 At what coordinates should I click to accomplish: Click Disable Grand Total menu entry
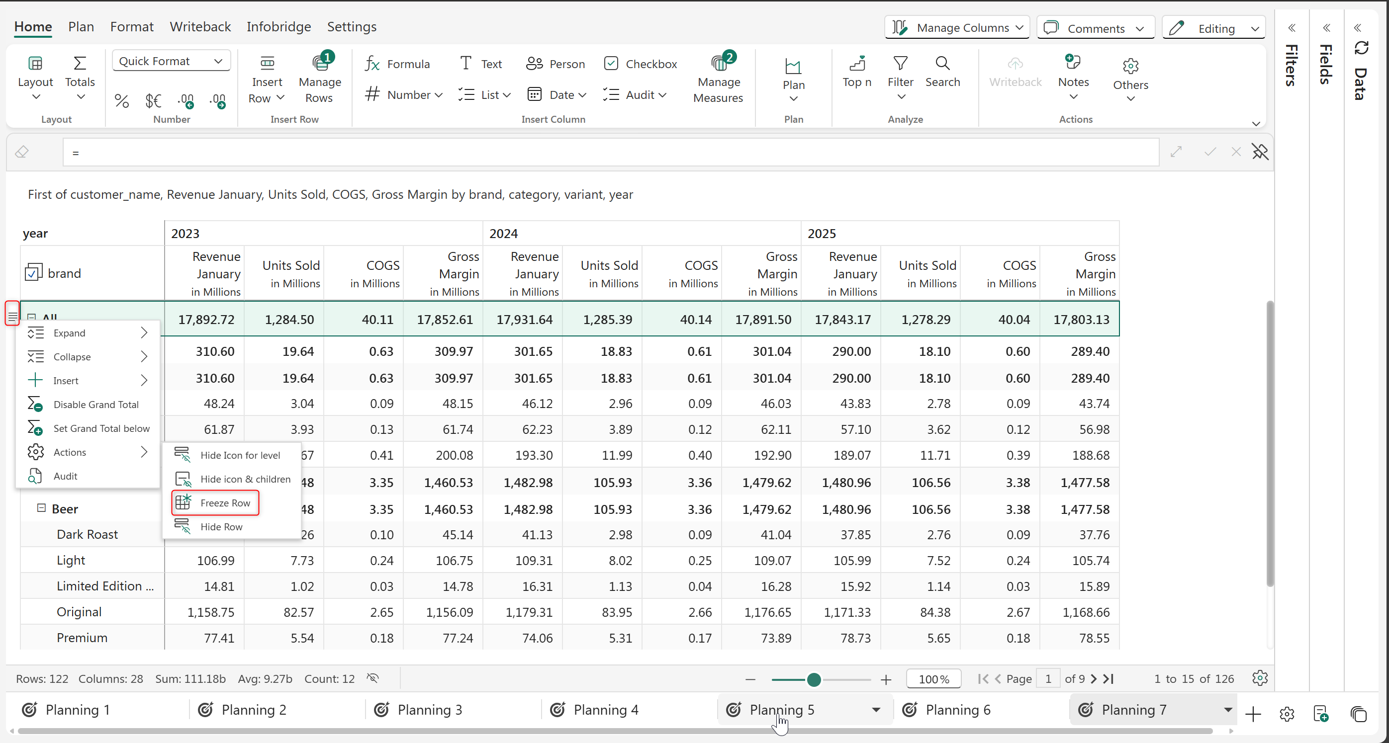click(95, 404)
